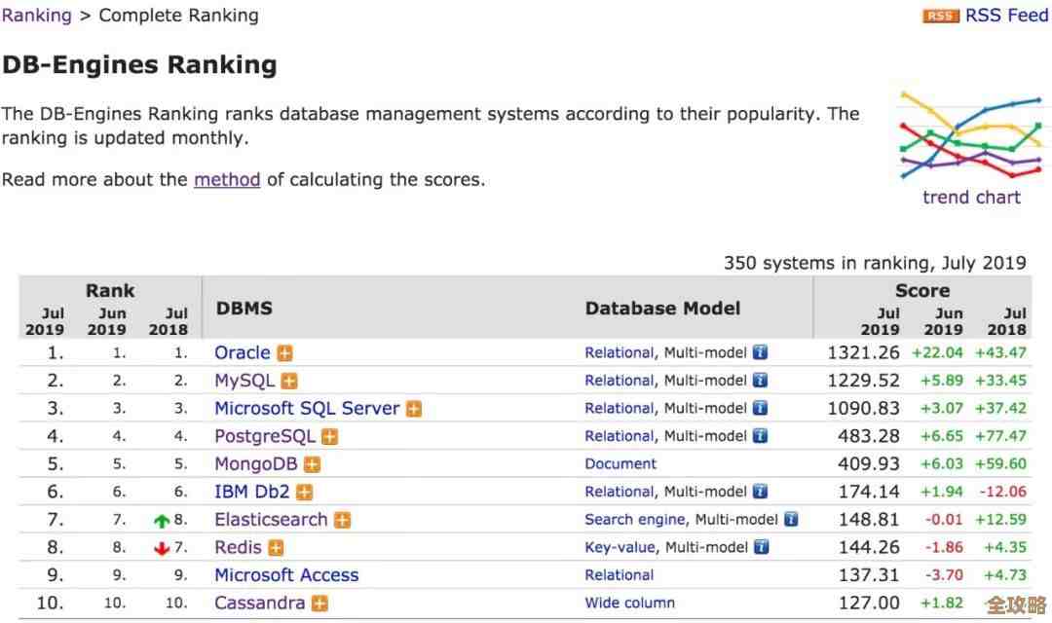1052x623 pixels.
Task: Go to Ranking in the breadcrumb
Action: pos(37,16)
